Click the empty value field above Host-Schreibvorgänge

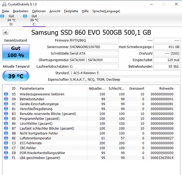[167, 40]
